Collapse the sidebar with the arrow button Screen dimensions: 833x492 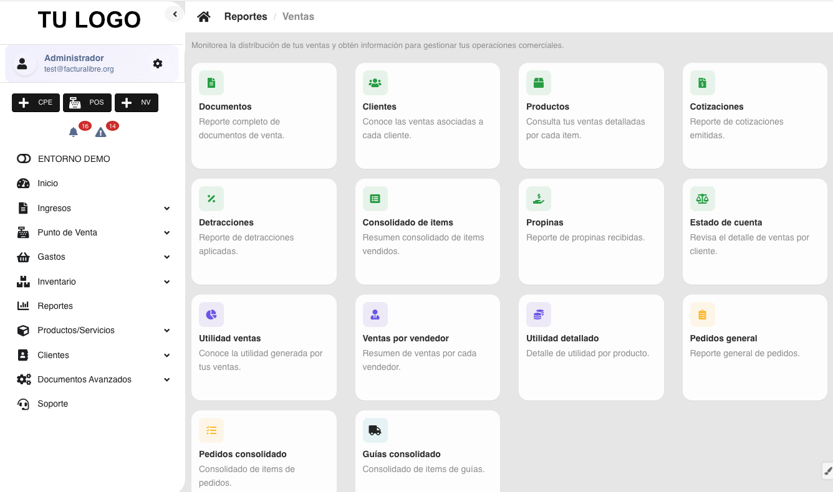click(x=175, y=14)
